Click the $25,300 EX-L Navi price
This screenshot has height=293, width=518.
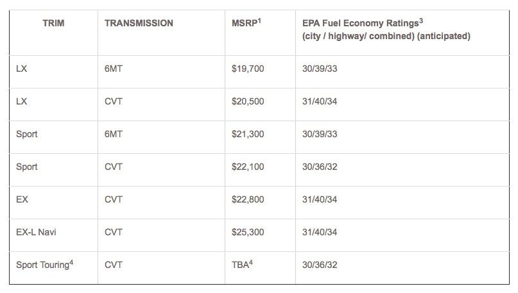tap(248, 232)
